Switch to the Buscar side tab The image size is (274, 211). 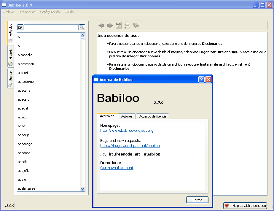[10, 78]
